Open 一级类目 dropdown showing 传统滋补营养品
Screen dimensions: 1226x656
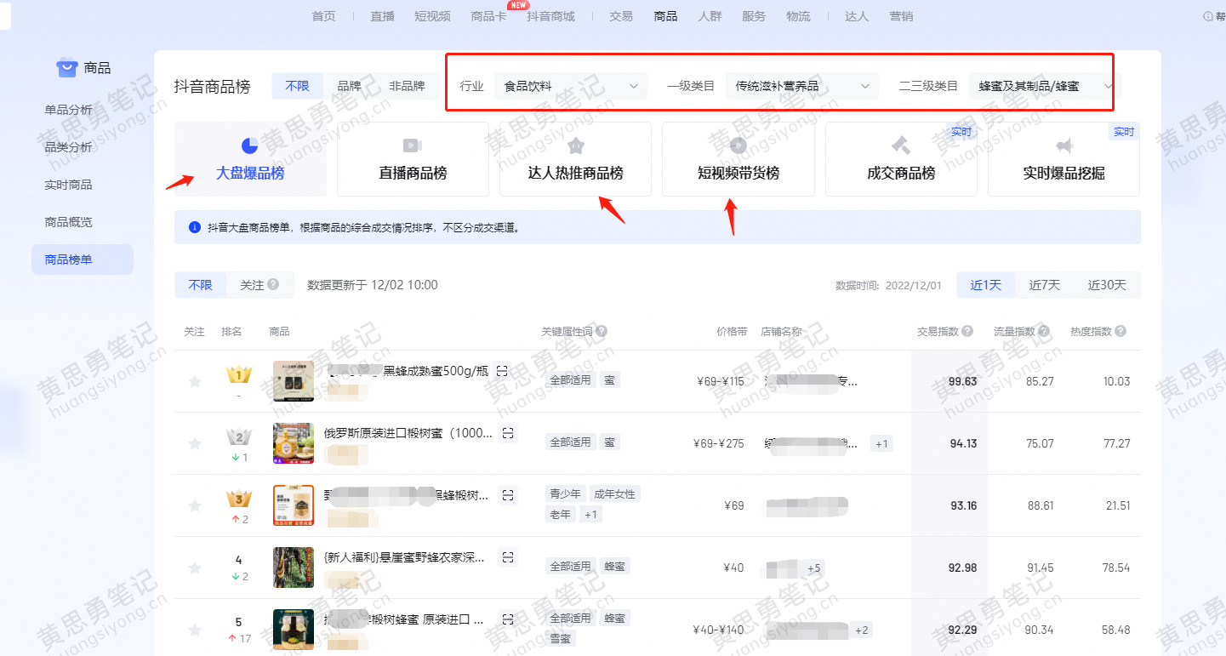(x=802, y=86)
